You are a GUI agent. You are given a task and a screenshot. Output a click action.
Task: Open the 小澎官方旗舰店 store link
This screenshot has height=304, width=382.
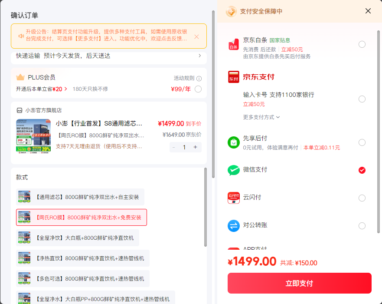coord(44,110)
